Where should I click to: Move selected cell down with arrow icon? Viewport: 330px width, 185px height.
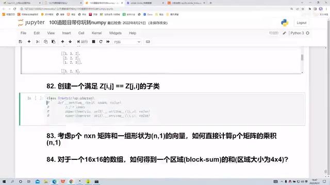coord(70,42)
